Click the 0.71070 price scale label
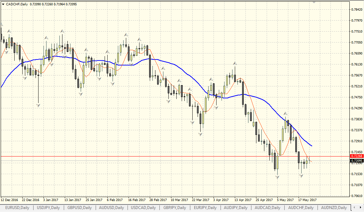The width and height of the screenshot is (364, 212). tap(357, 185)
